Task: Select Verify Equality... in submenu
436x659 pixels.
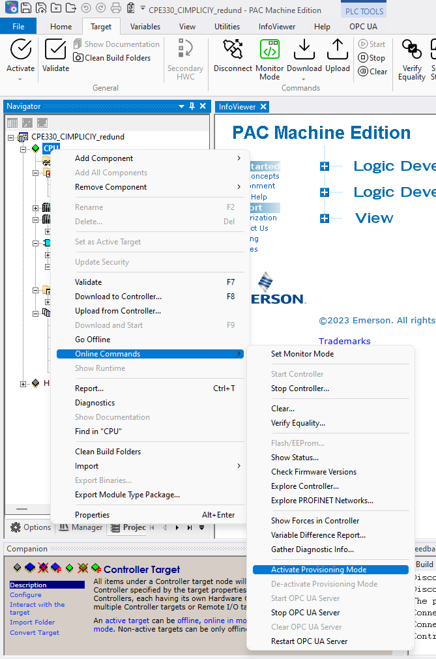Action: pos(330,423)
